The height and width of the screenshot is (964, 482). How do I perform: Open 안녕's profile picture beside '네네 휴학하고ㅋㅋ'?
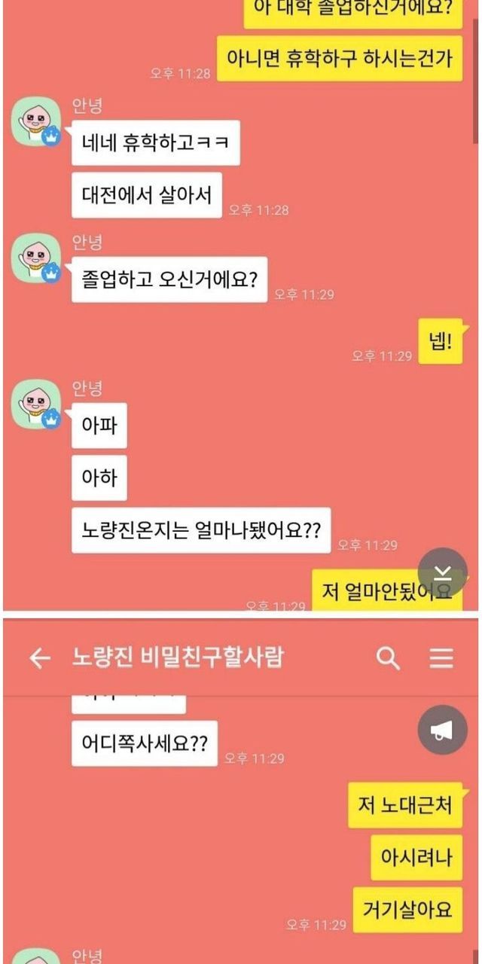pos(35,123)
